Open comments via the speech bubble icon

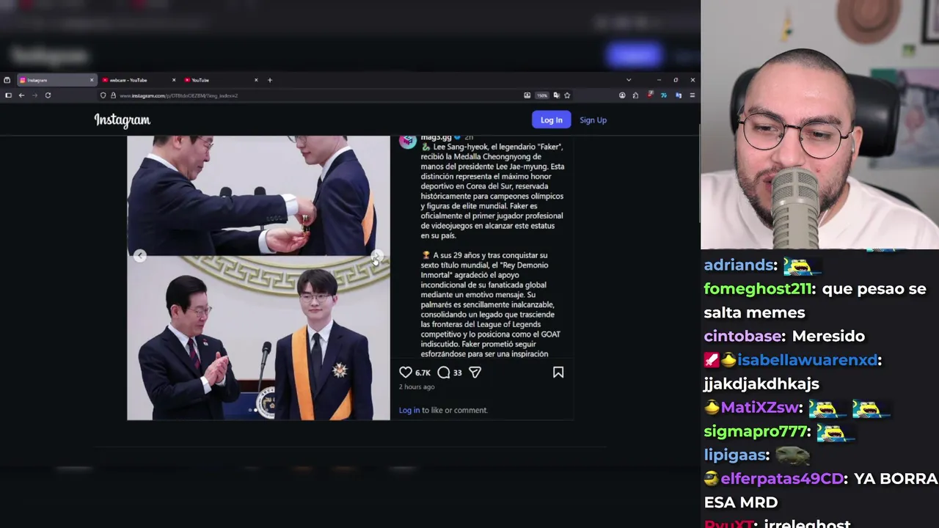click(x=444, y=373)
